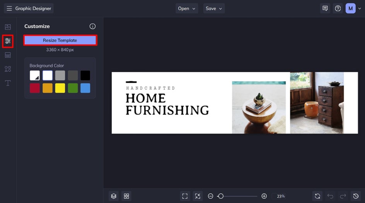Redo the last action
This screenshot has width=365, height=203.
pos(343,196)
